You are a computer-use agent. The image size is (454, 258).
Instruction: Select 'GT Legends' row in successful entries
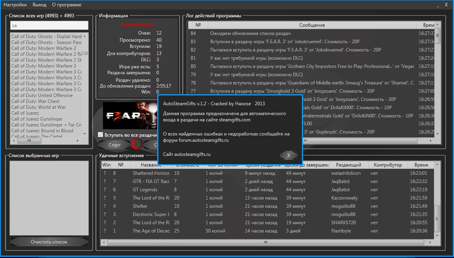pos(268,190)
